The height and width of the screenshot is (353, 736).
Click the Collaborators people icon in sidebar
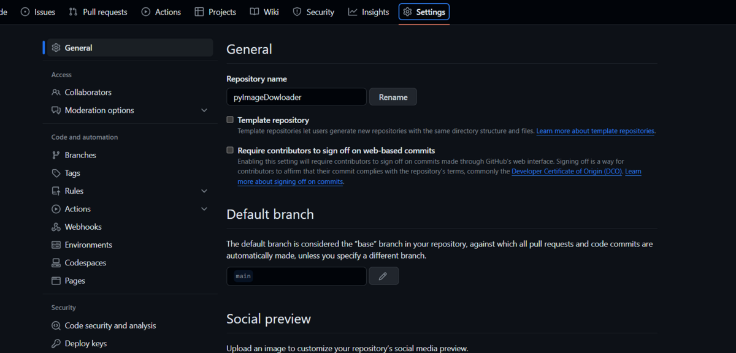point(56,92)
